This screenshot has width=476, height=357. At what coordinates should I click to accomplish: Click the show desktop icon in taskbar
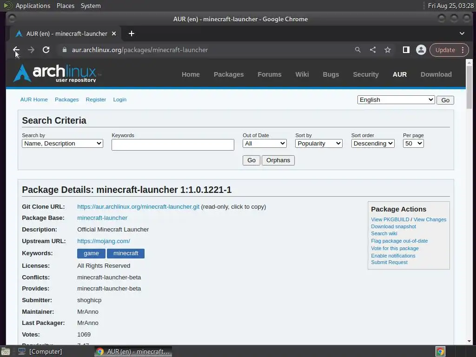(x=6, y=351)
